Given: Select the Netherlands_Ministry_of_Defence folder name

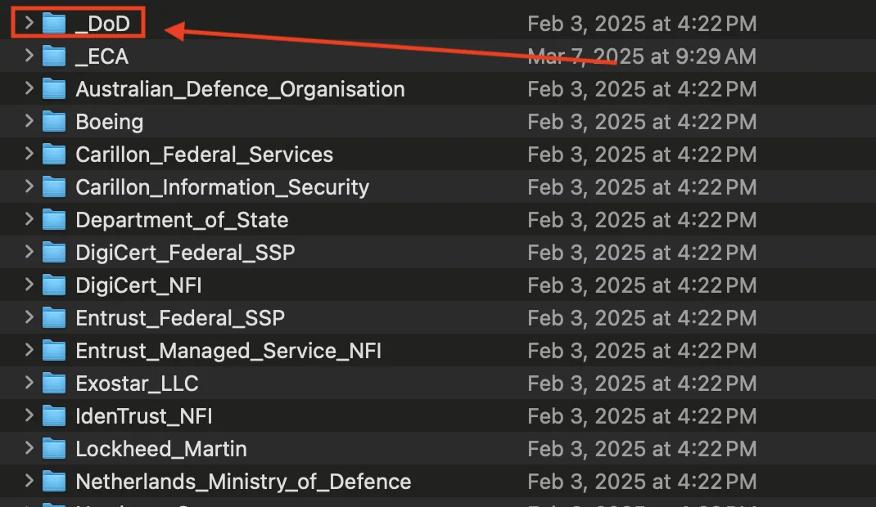Looking at the screenshot, I should (x=244, y=482).
